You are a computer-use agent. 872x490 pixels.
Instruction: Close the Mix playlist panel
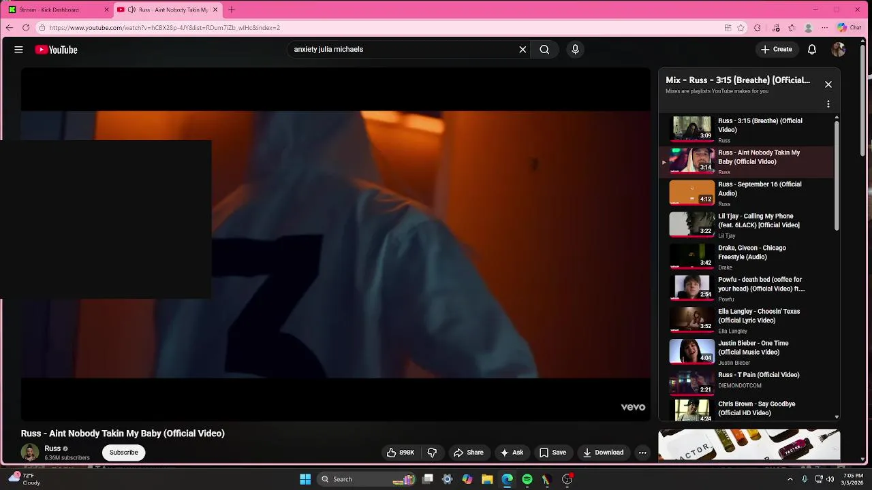pos(828,84)
